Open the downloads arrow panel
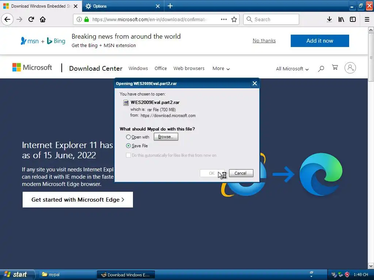This screenshot has height=280, width=374. (x=329, y=19)
